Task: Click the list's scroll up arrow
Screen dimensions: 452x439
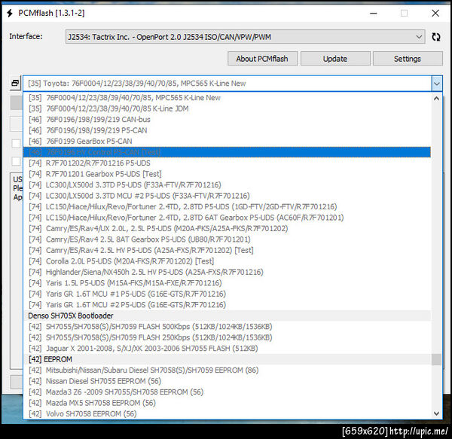Action: click(436, 99)
